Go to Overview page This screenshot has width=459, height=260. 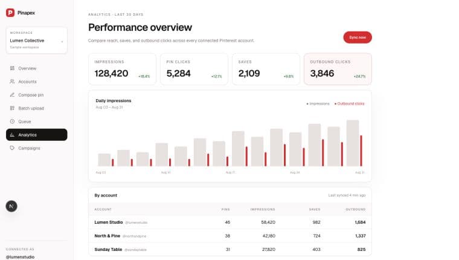(x=37, y=68)
